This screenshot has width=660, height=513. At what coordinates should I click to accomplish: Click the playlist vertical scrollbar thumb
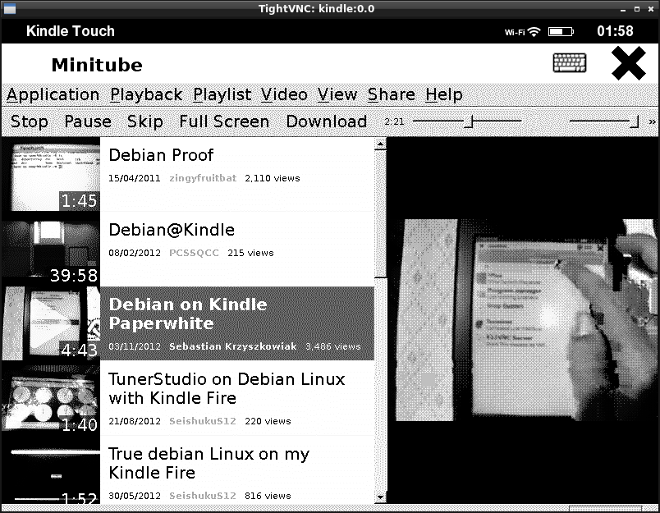tap(380, 213)
